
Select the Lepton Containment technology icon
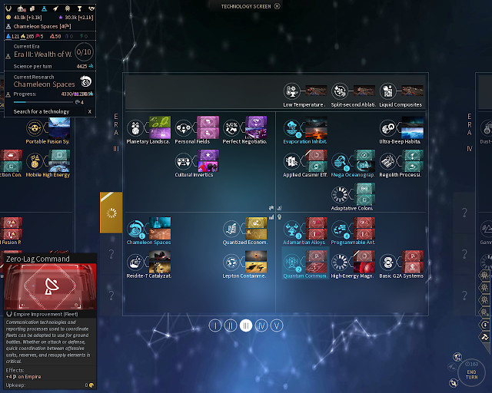click(x=231, y=263)
